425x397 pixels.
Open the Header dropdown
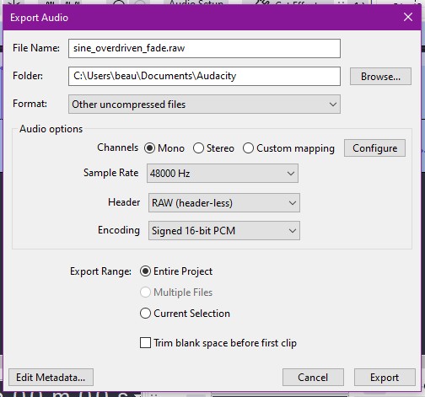click(x=224, y=202)
